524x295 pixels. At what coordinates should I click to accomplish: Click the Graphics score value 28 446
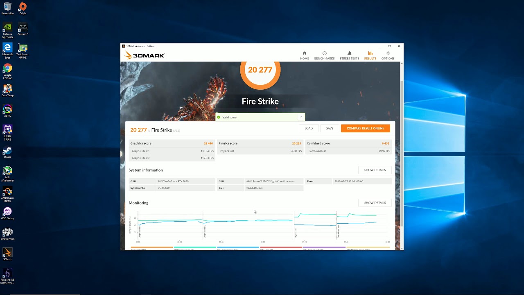tap(208, 143)
